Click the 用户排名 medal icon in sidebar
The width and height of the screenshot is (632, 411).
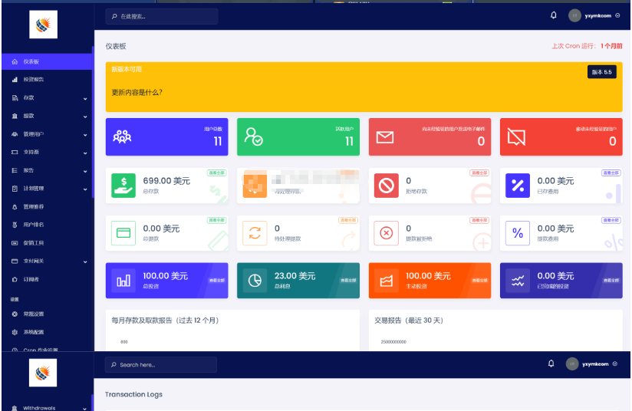(15, 225)
